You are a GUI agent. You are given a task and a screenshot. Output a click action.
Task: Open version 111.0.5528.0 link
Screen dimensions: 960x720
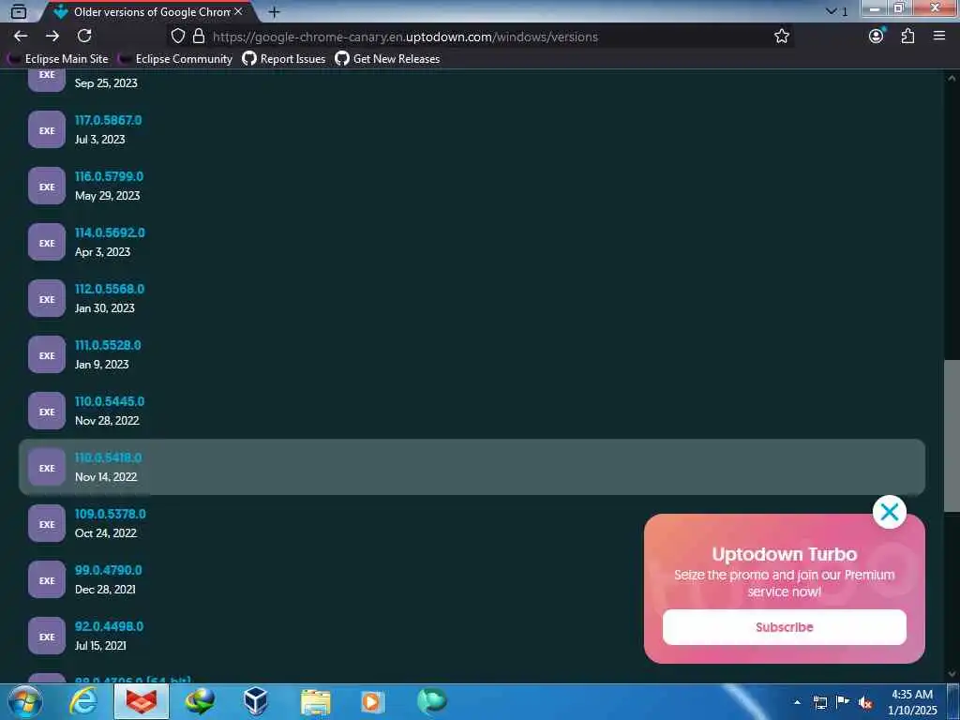pyautogui.click(x=108, y=345)
